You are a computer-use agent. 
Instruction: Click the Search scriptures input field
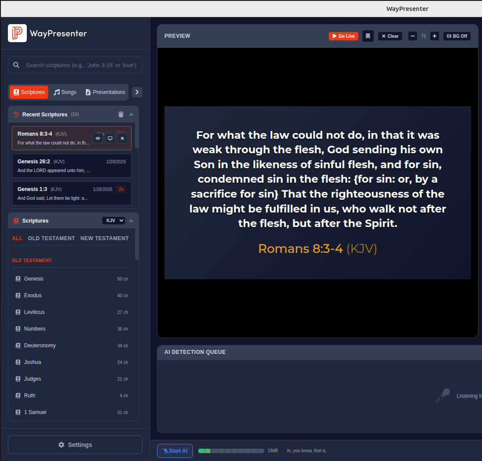tap(81, 65)
